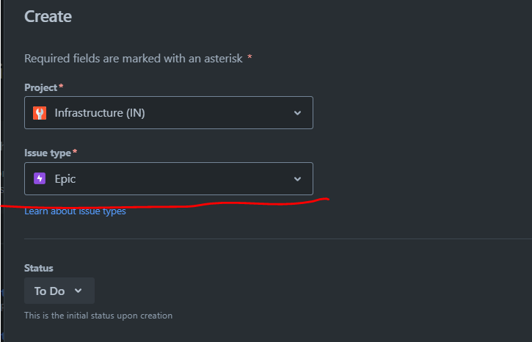Image resolution: width=532 pixels, height=342 pixels.
Task: Expand the Issue type dropdown chevron
Action: [x=298, y=179]
